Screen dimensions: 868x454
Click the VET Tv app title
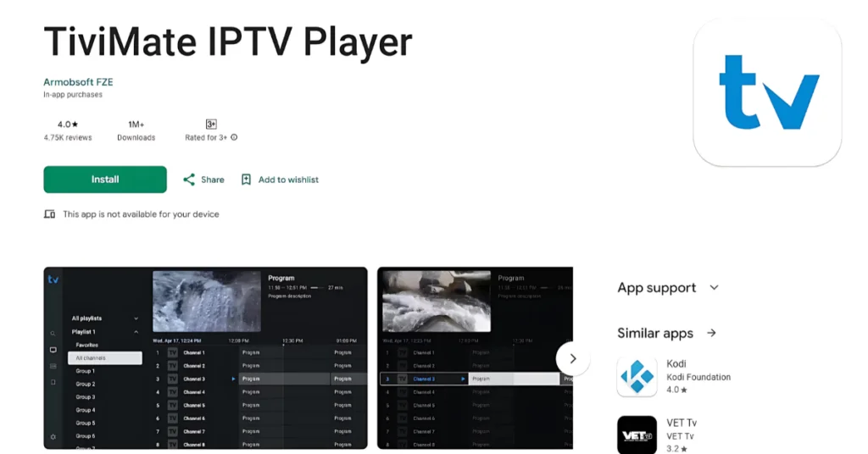[x=682, y=423]
